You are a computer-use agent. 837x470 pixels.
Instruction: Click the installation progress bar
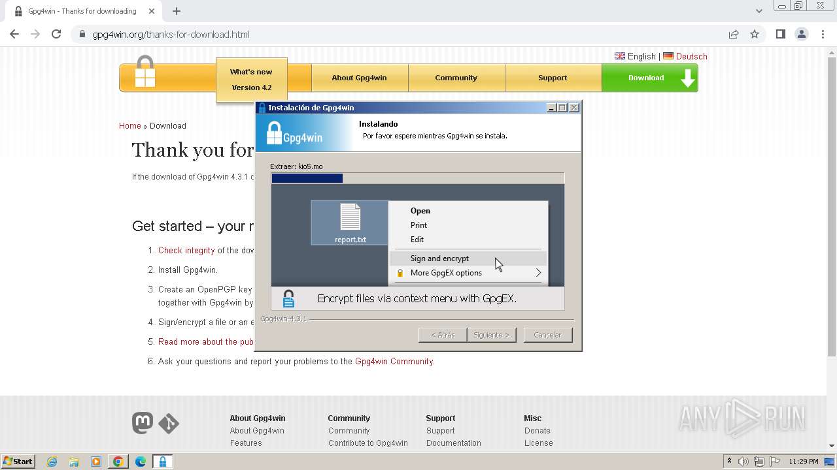[418, 178]
